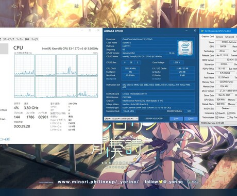Click the Memory Clock value 1064.6 MHz

[x=128, y=111]
